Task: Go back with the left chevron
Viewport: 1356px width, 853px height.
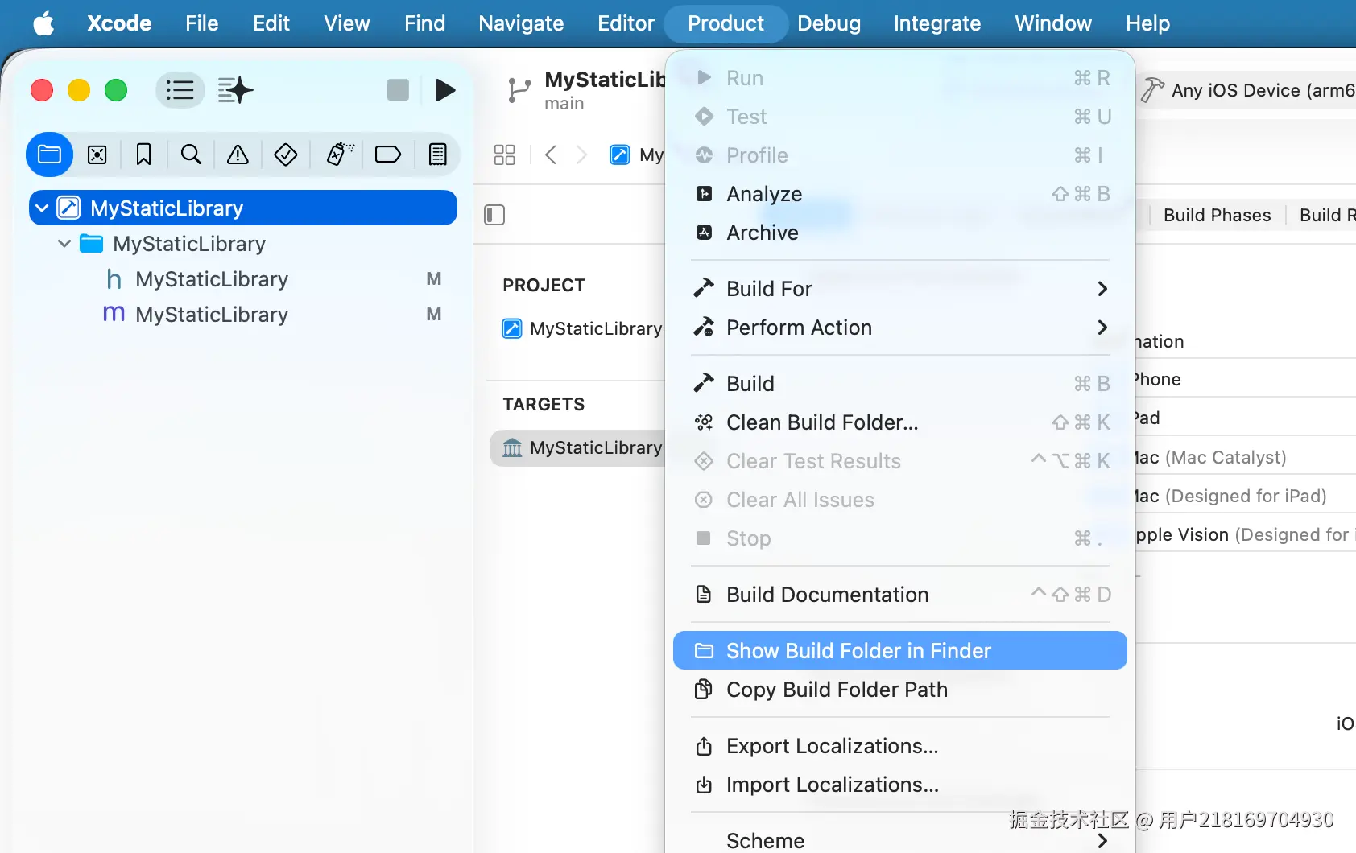Action: [x=551, y=155]
